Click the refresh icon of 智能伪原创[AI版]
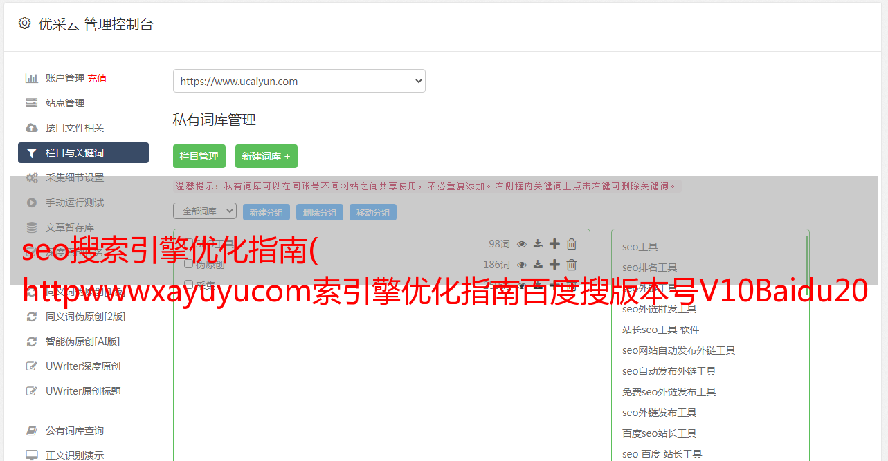 click(32, 341)
